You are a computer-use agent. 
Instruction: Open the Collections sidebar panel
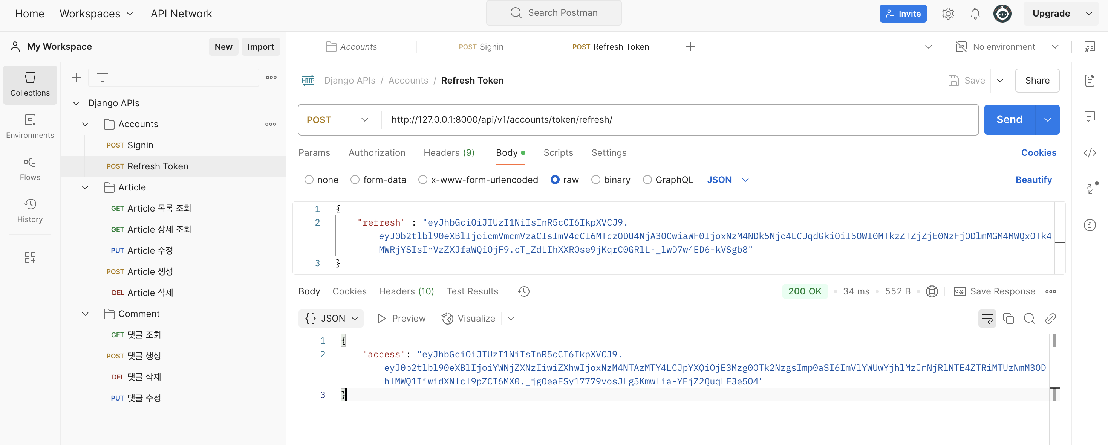tap(30, 85)
